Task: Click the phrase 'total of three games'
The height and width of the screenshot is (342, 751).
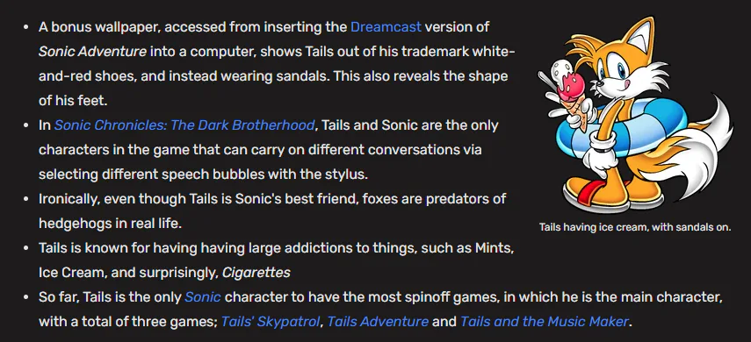Action: pyautogui.click(x=141, y=322)
